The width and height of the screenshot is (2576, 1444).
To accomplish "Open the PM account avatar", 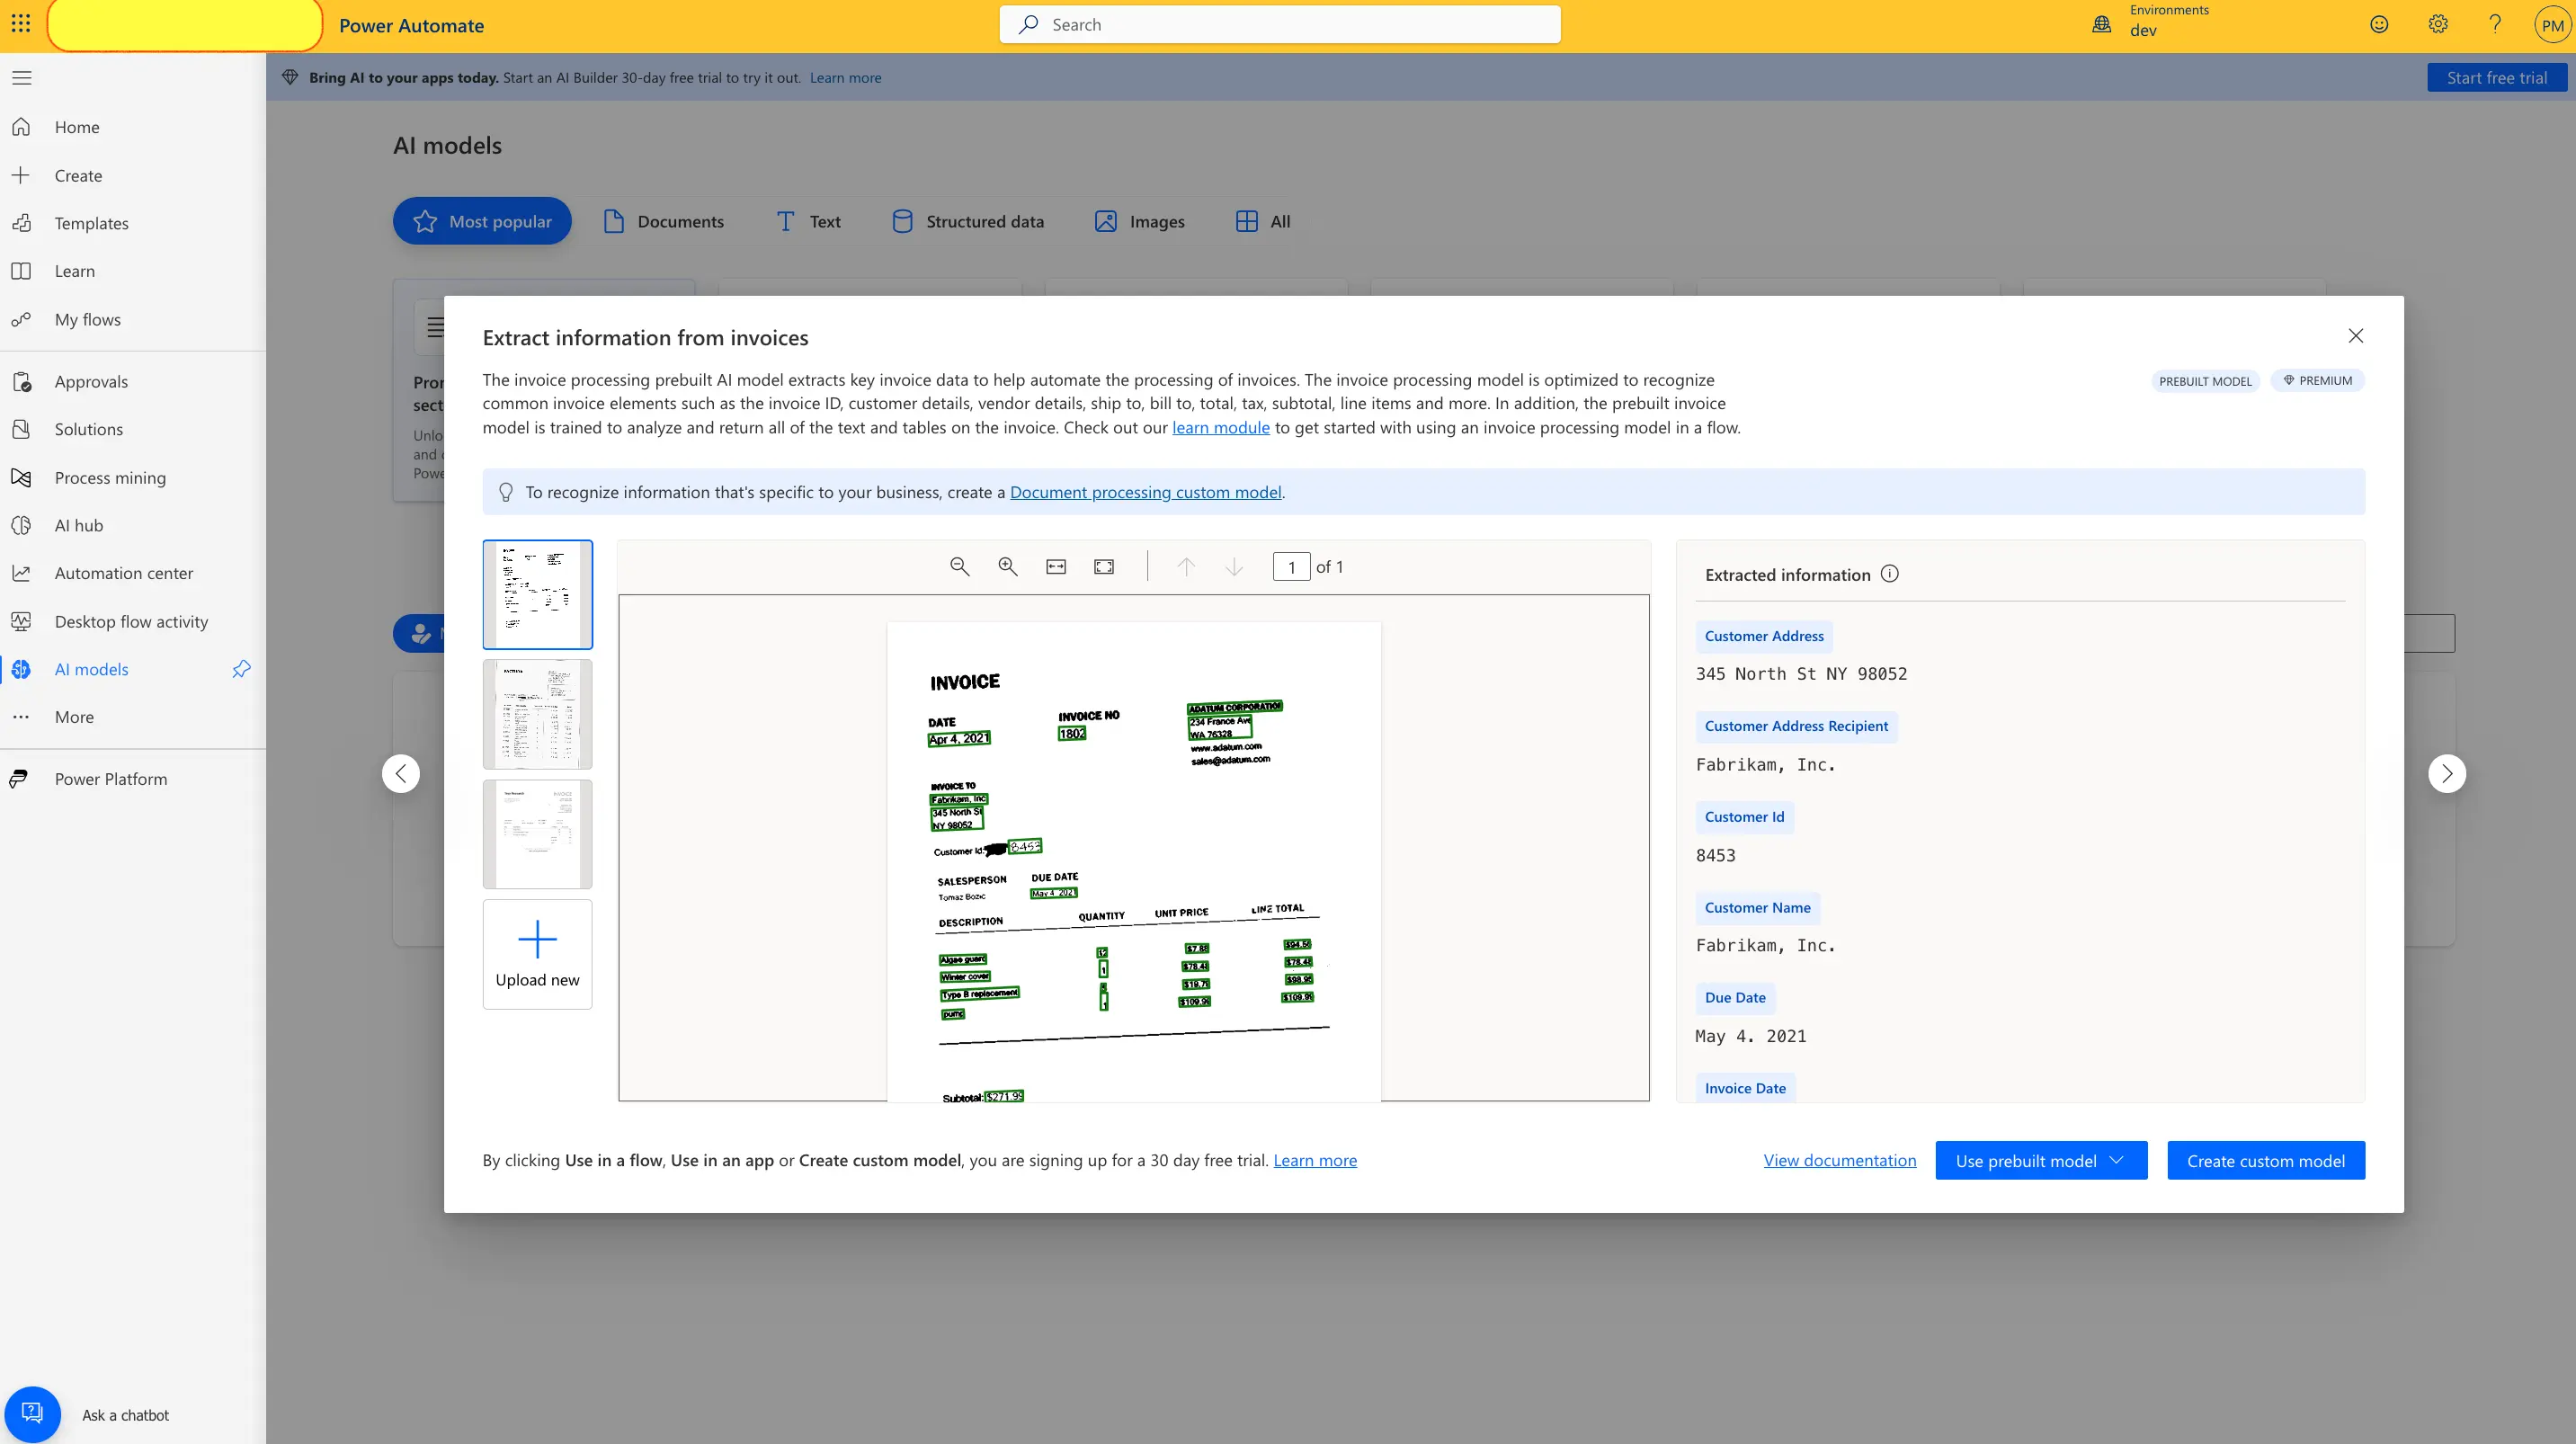I will [2552, 25].
